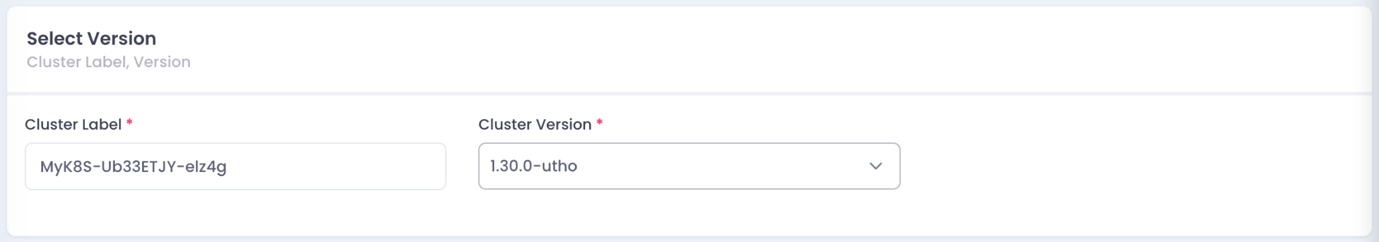Viewport: 1379px width, 242px height.
Task: Click the 'Cluster Label, Version' subtitle
Action: [108, 62]
